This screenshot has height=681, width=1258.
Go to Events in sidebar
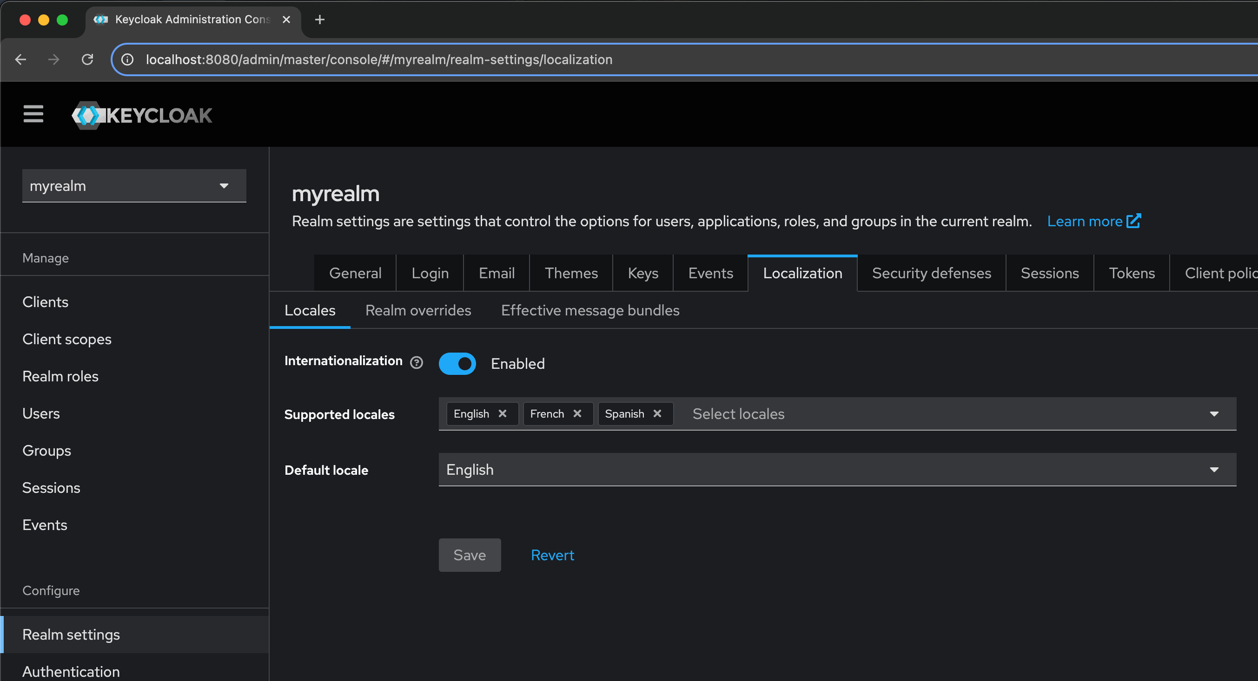tap(134, 524)
